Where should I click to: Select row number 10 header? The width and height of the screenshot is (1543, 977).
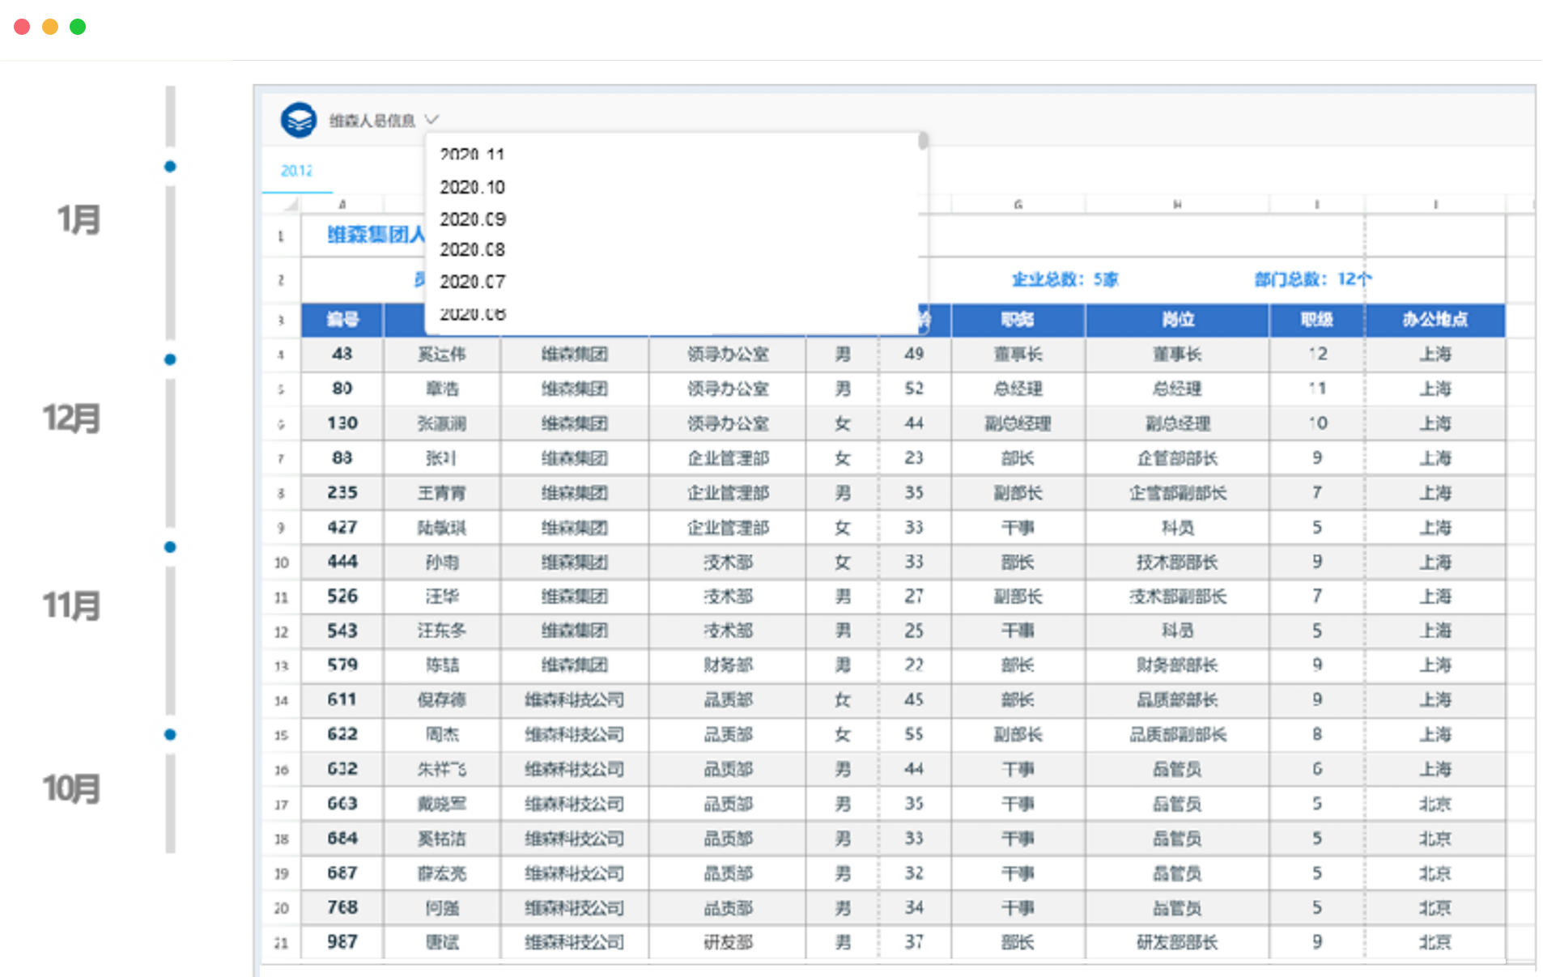coord(281,562)
